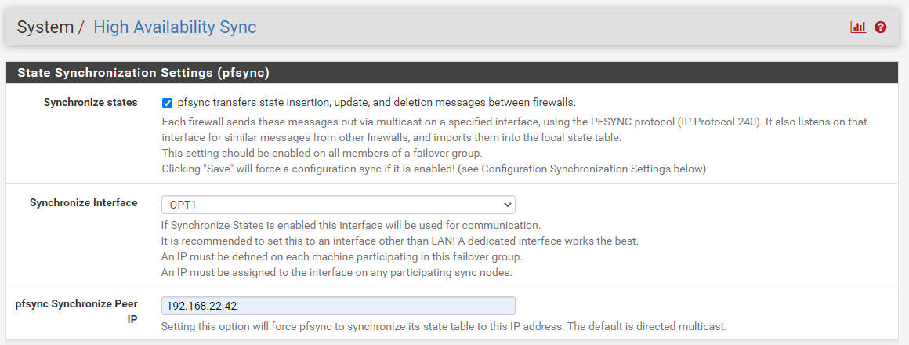
Task: Click the bold "Synchronize states" field label
Action: 90,103
